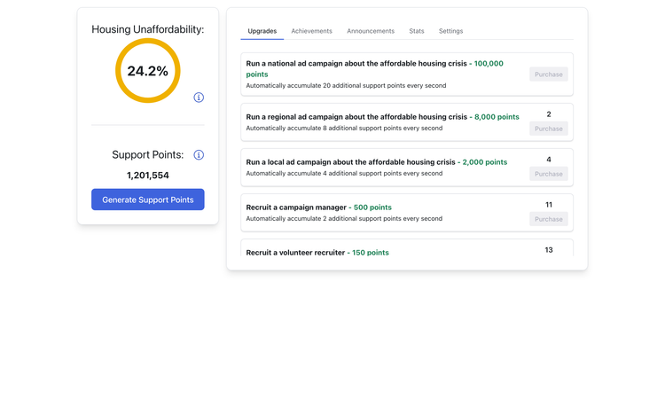Purchase the national ad campaign upgrade
The width and height of the screenshot is (665, 407).
(x=548, y=74)
